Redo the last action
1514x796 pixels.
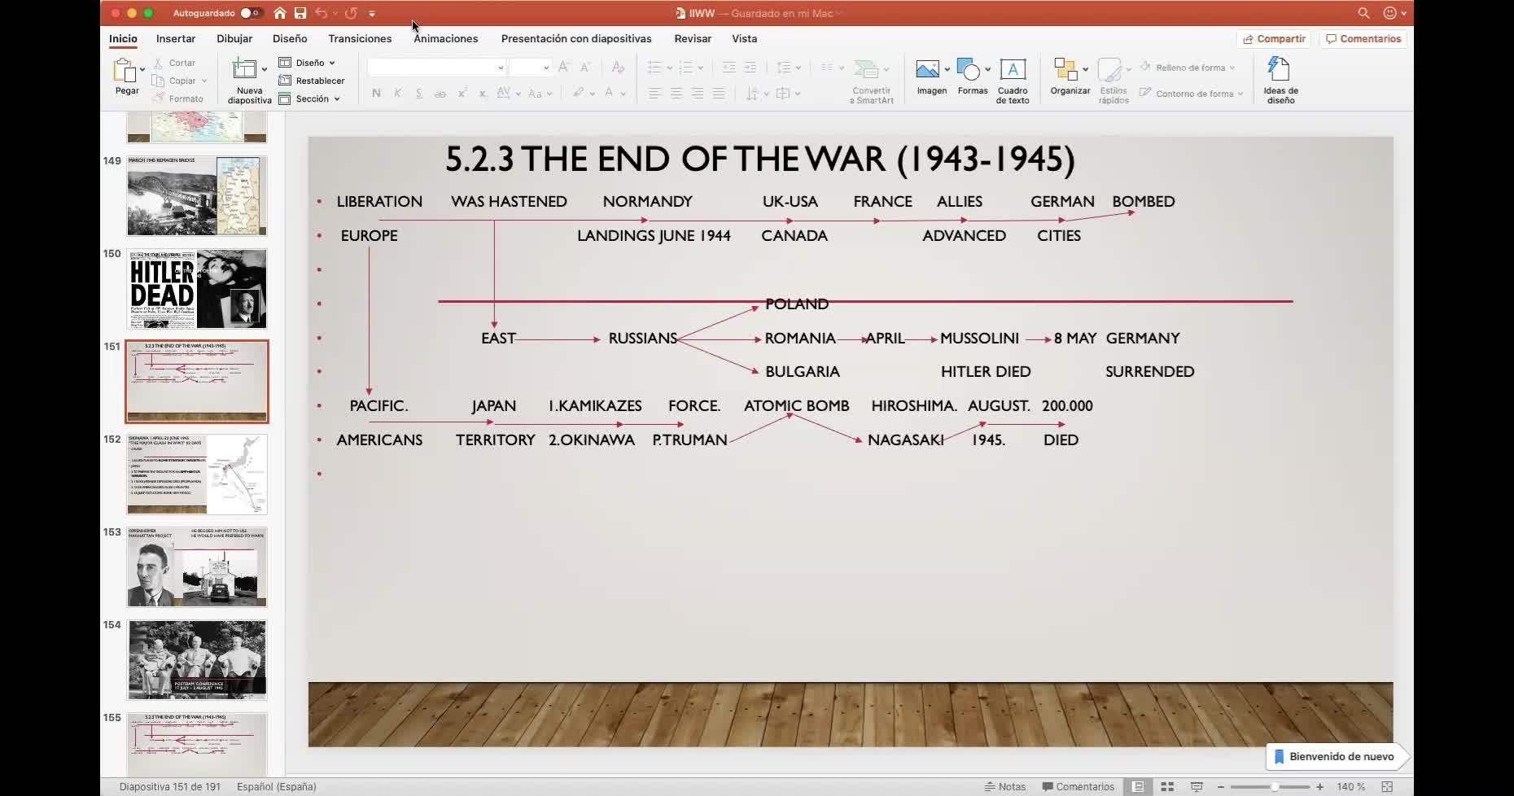351,13
